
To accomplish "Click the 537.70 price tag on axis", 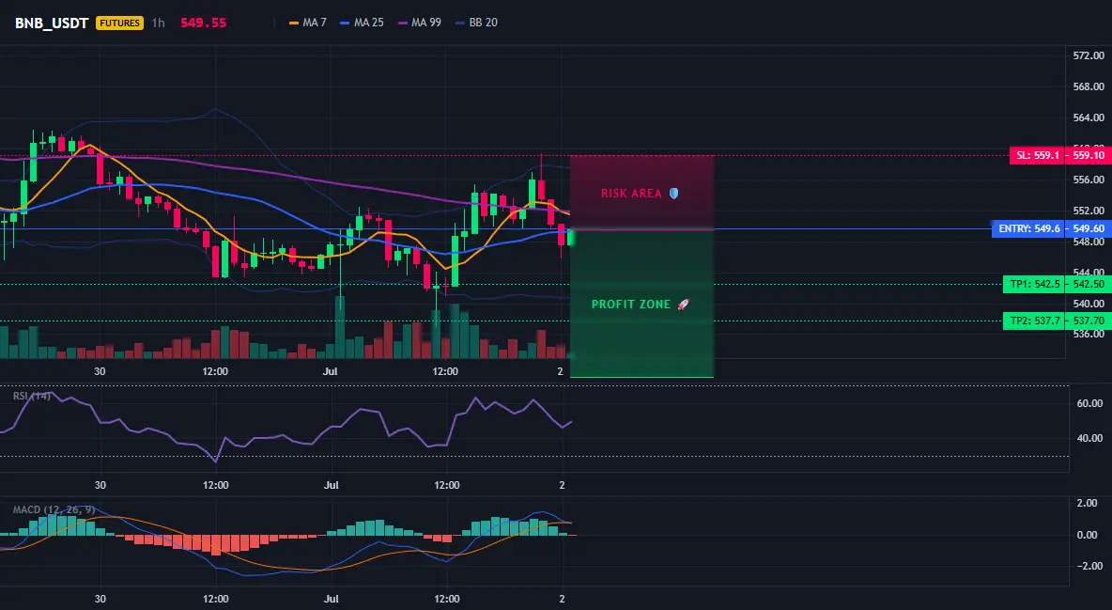I will click(x=1089, y=321).
